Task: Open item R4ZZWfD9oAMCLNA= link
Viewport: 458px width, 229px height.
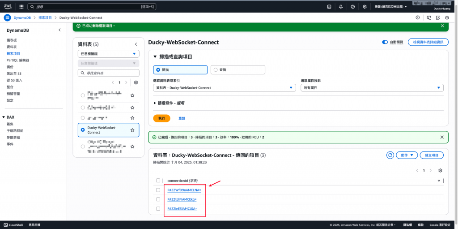Action: coord(184,190)
